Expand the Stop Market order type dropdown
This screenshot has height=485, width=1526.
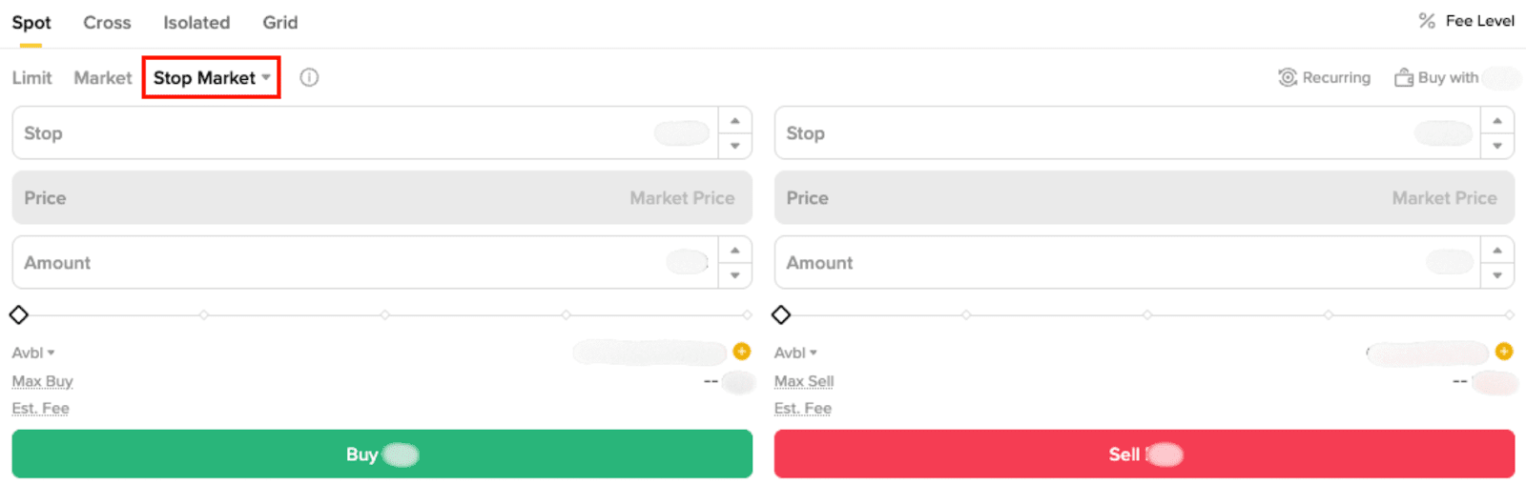tap(266, 78)
